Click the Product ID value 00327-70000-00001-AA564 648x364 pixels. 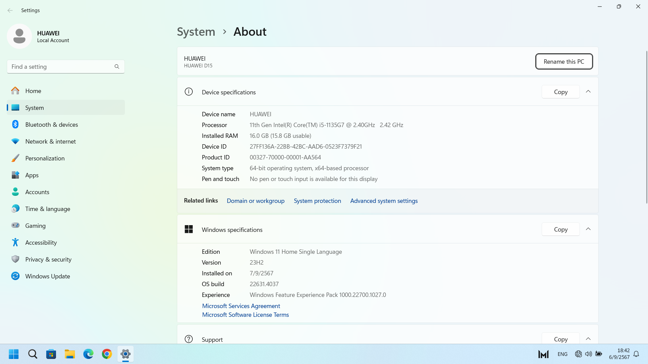pos(285,157)
